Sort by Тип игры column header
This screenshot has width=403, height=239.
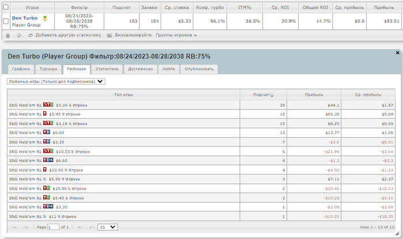click(x=123, y=95)
